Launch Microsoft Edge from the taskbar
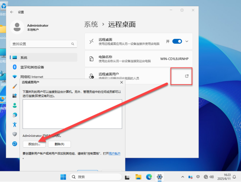The height and width of the screenshot is (182, 241). (x=149, y=176)
